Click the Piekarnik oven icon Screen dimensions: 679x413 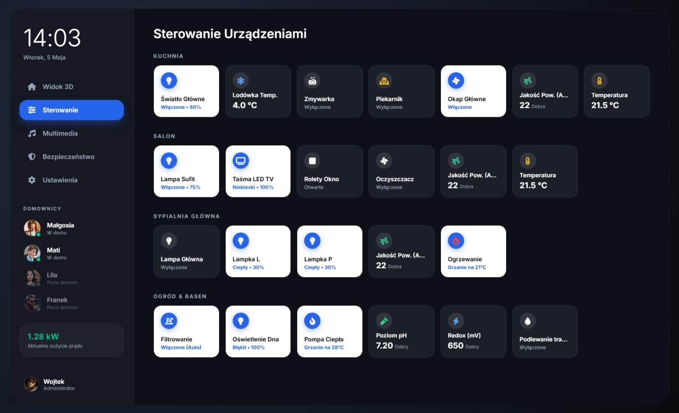[384, 81]
